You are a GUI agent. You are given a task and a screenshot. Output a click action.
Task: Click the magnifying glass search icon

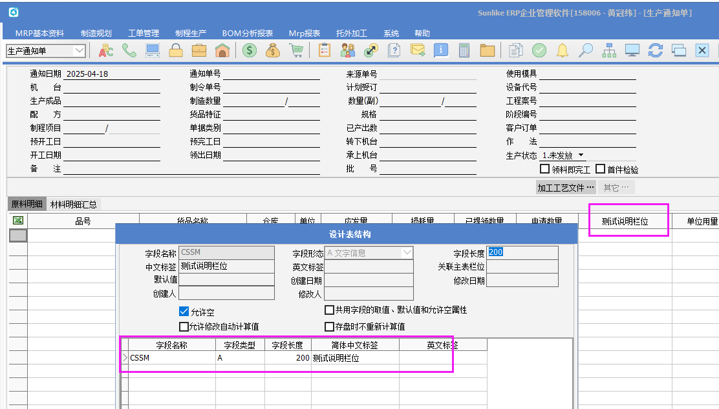(586, 50)
